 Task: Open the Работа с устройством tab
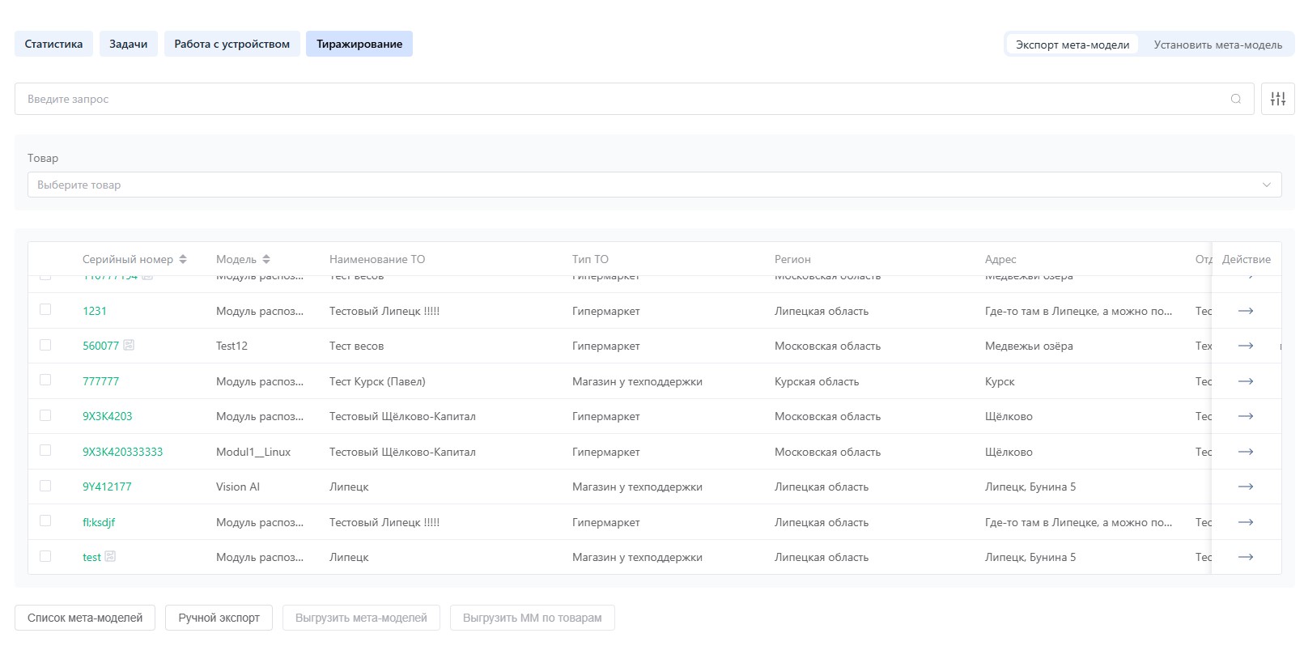tap(231, 44)
